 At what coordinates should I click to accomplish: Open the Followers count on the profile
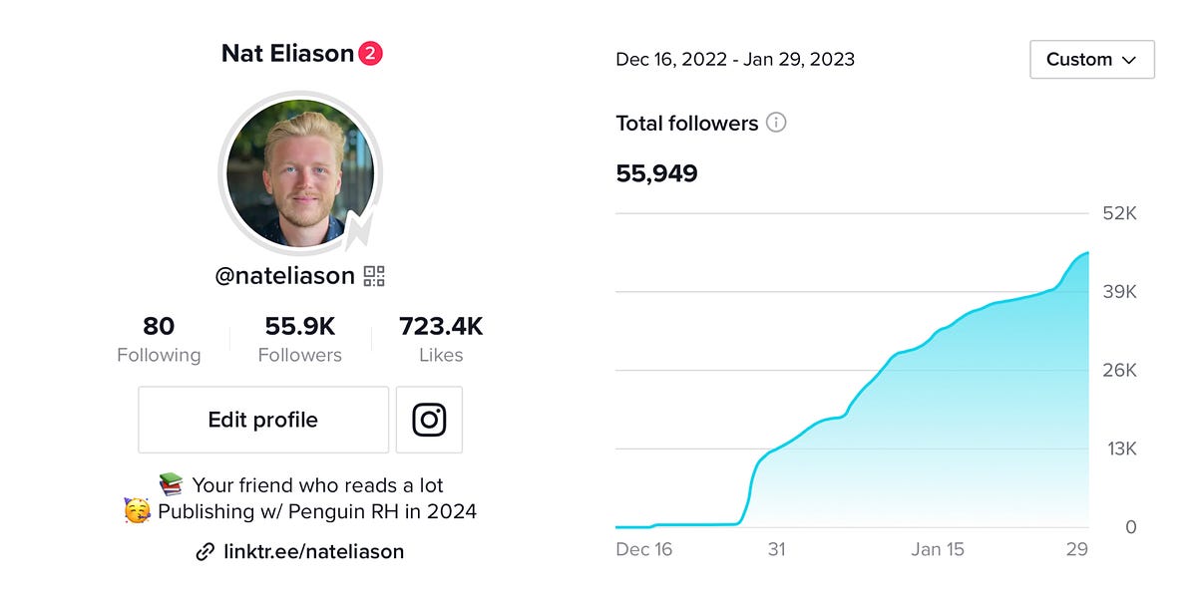tap(300, 337)
